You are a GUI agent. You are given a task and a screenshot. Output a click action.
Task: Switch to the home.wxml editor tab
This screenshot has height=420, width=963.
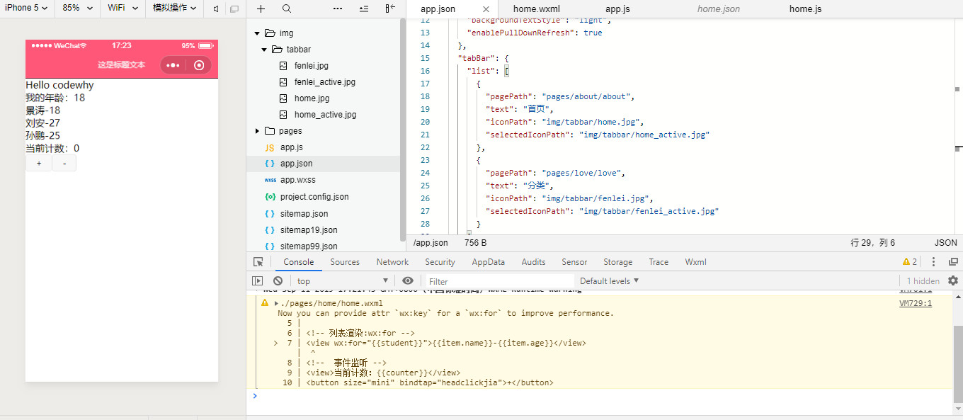[x=536, y=9]
